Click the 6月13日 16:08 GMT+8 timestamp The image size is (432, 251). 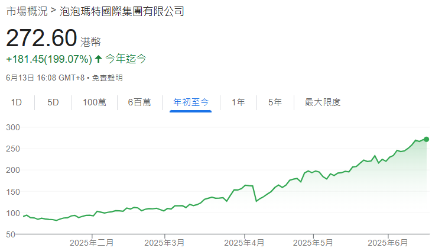pos(45,78)
